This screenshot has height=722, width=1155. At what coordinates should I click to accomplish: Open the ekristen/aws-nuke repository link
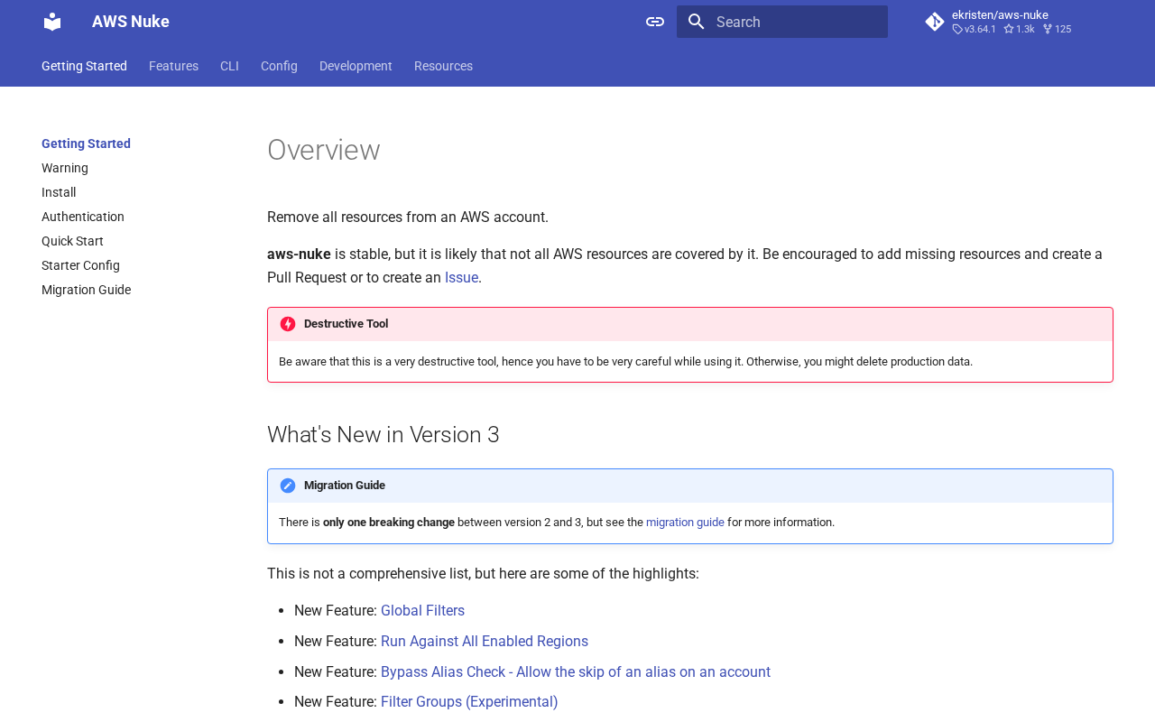[x=1000, y=15]
